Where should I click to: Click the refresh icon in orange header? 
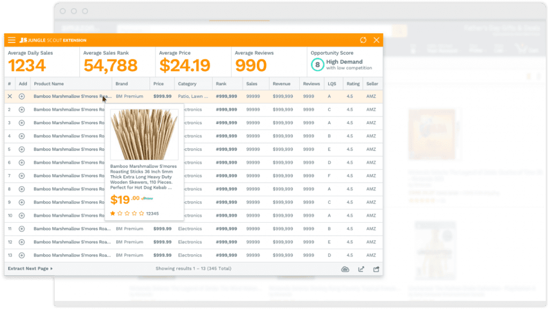(x=363, y=40)
